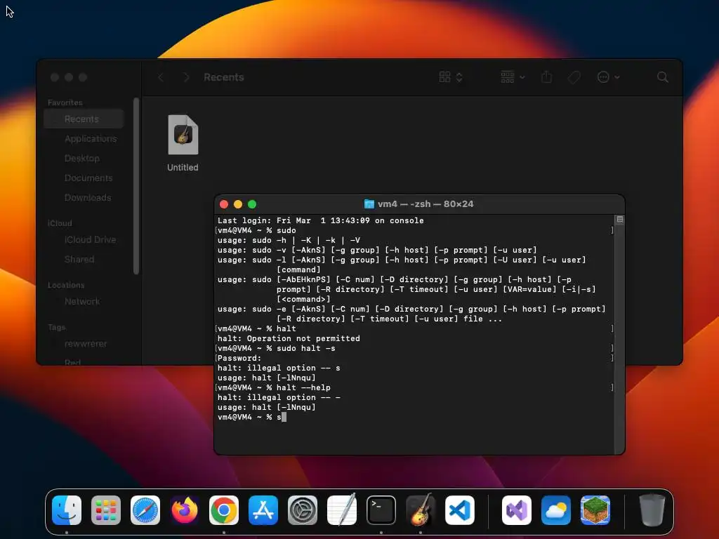The width and height of the screenshot is (719, 539).
Task: Select Desktop in Finder sidebar
Action: pyautogui.click(x=84, y=158)
